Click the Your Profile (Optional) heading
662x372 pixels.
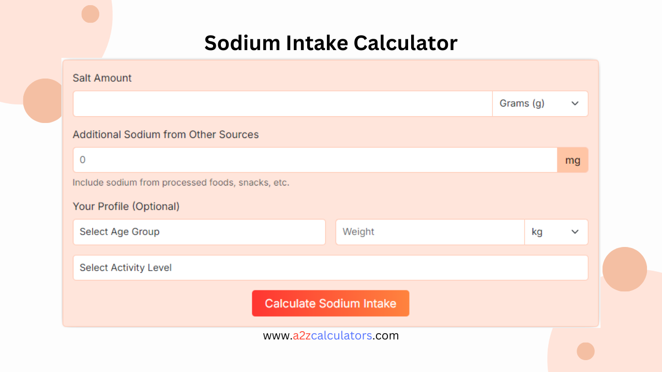click(126, 206)
